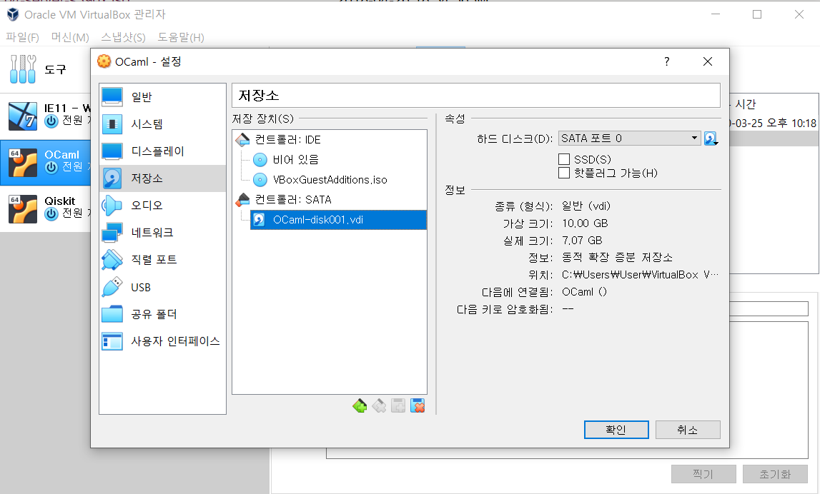Image resolution: width=820 pixels, height=494 pixels.
Task: Open the 스냅샷(S) menu
Action: coord(123,38)
